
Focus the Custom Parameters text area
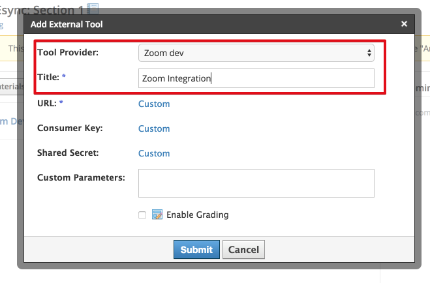(x=256, y=183)
